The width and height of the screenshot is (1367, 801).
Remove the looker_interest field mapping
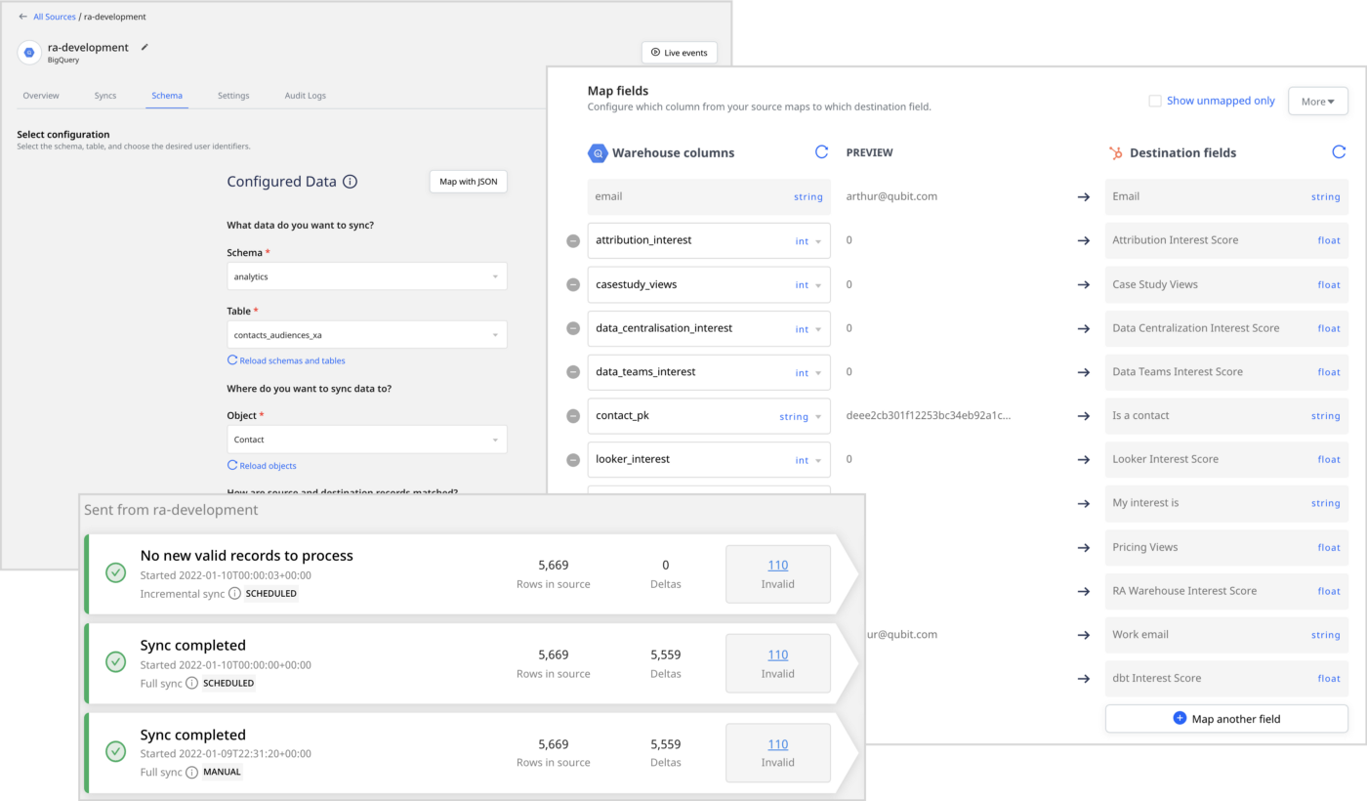[x=573, y=460]
